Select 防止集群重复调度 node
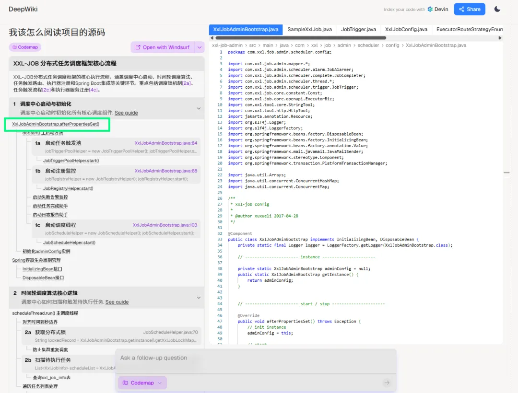 (x=50, y=349)
